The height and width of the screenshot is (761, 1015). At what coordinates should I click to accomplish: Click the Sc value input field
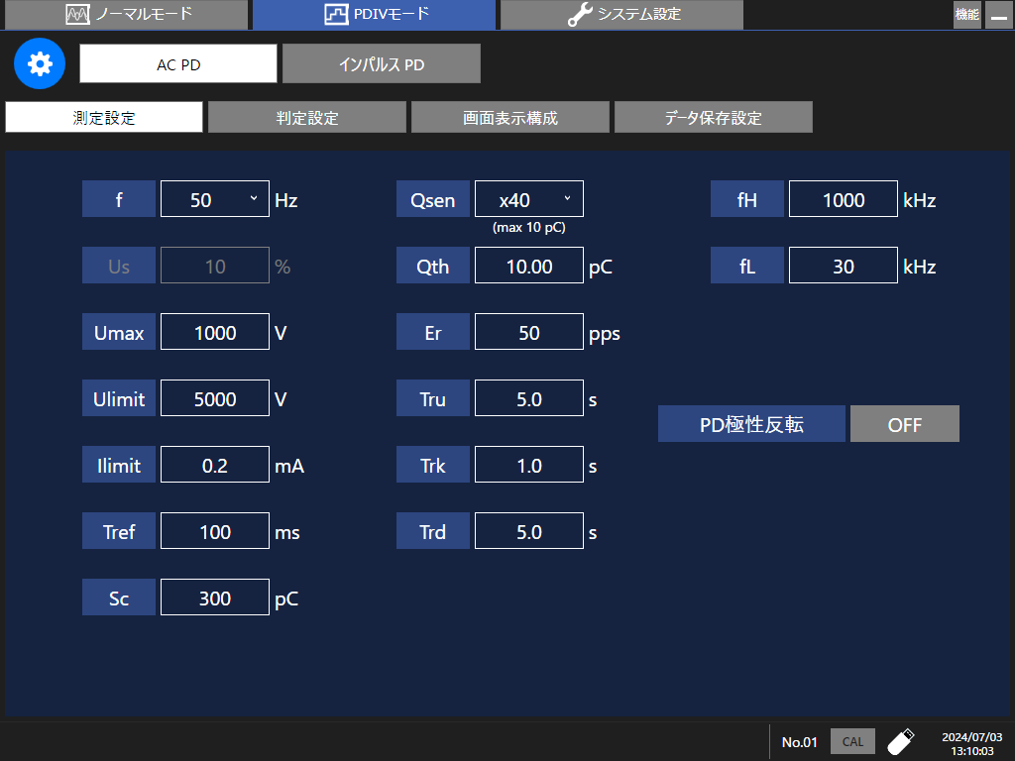pyautogui.click(x=214, y=597)
